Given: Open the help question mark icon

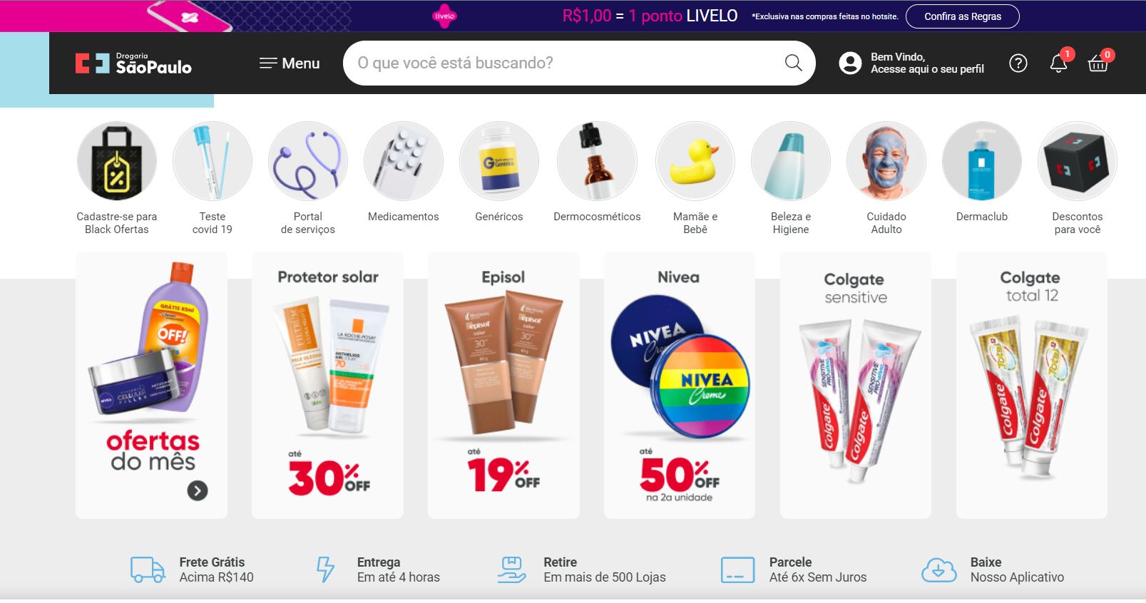Looking at the screenshot, I should tap(1018, 63).
